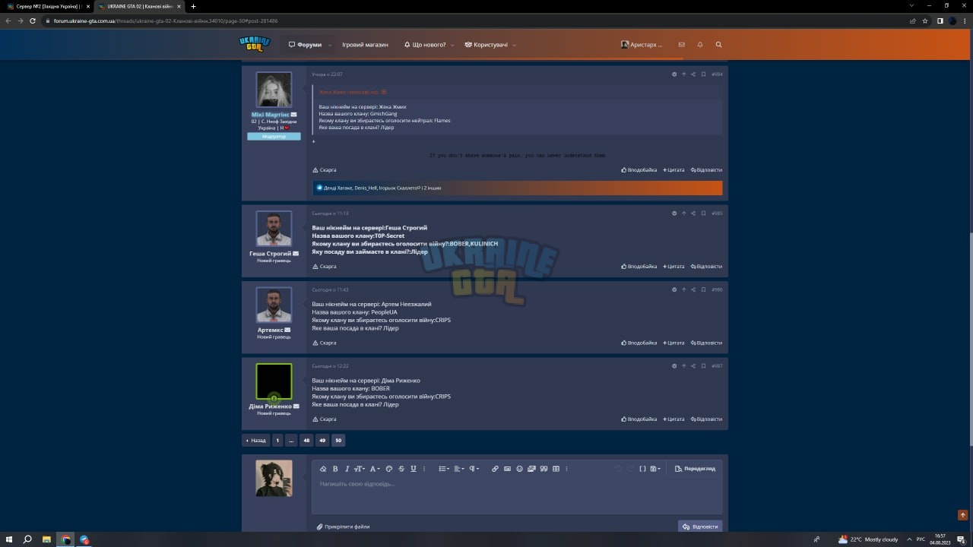Open the text color dropdown in editor
The height and width of the screenshot is (547, 973).
coord(375,469)
